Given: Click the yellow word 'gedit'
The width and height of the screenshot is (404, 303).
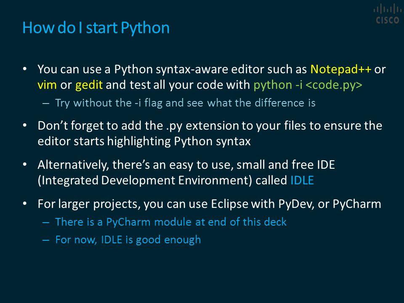Looking at the screenshot, I should coord(89,85).
